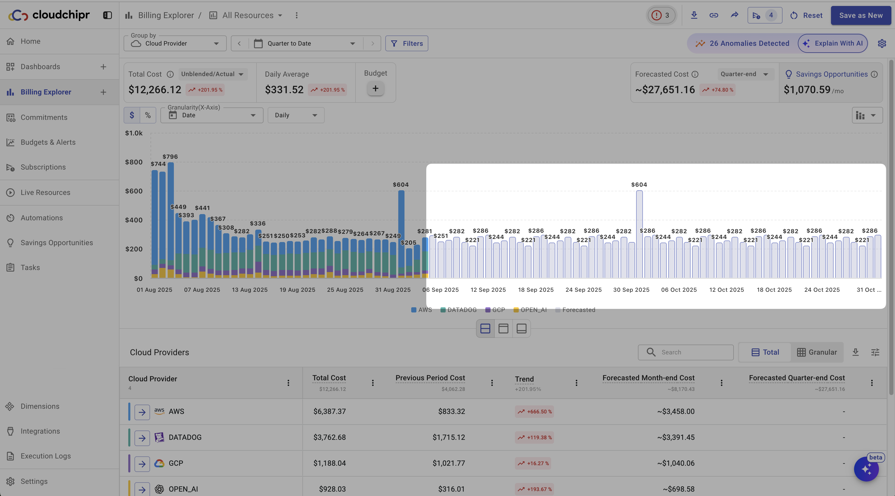Switch chart values to dollar mode

click(x=132, y=115)
